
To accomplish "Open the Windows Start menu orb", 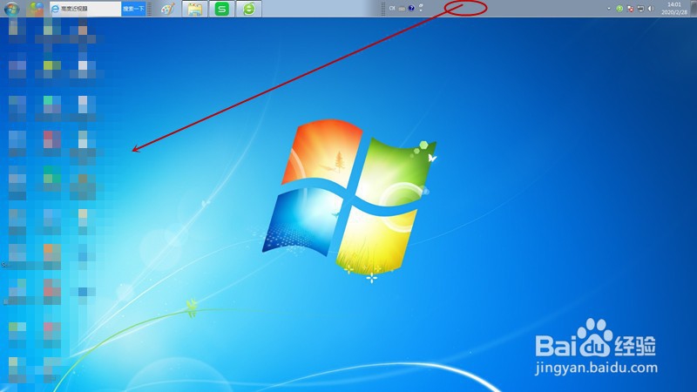I will click(x=11, y=9).
